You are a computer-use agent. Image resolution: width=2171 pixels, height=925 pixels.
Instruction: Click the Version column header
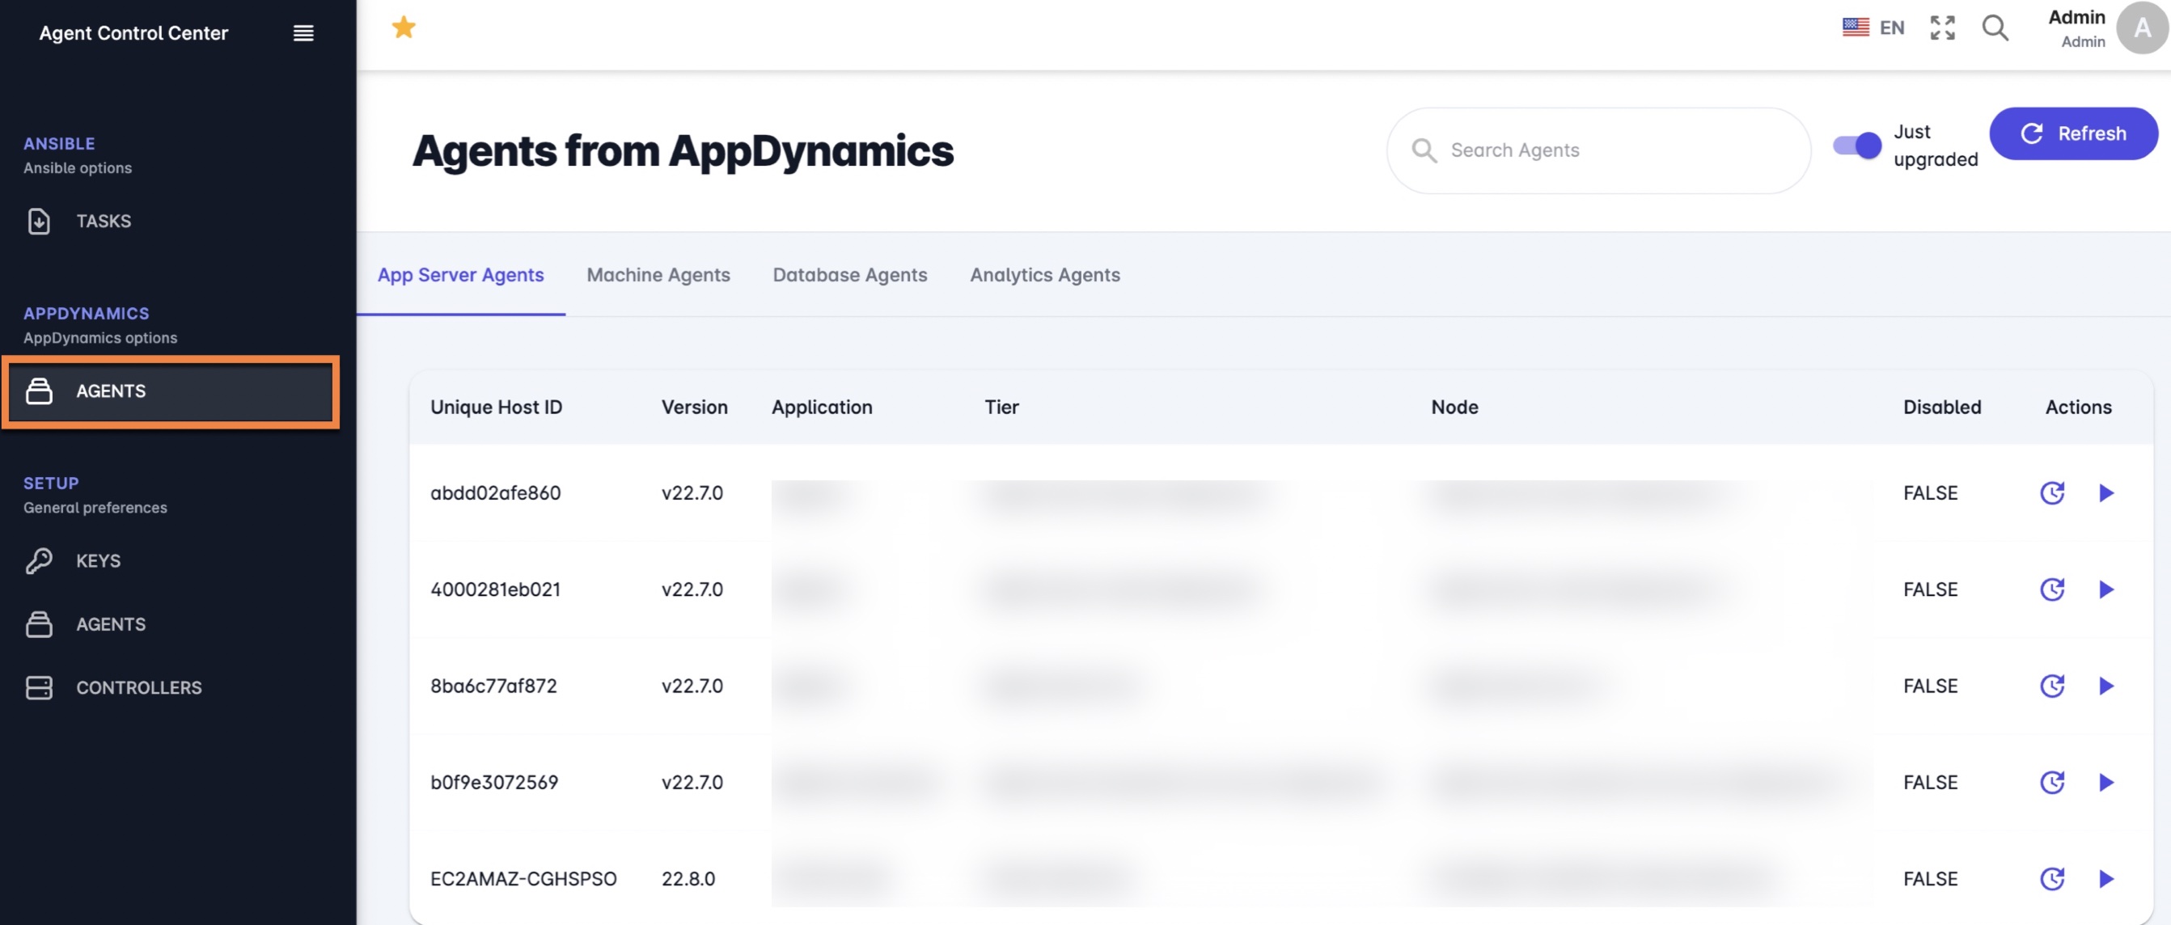pos(694,407)
